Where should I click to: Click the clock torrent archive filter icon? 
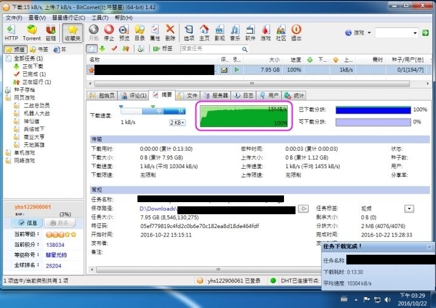pos(140,49)
